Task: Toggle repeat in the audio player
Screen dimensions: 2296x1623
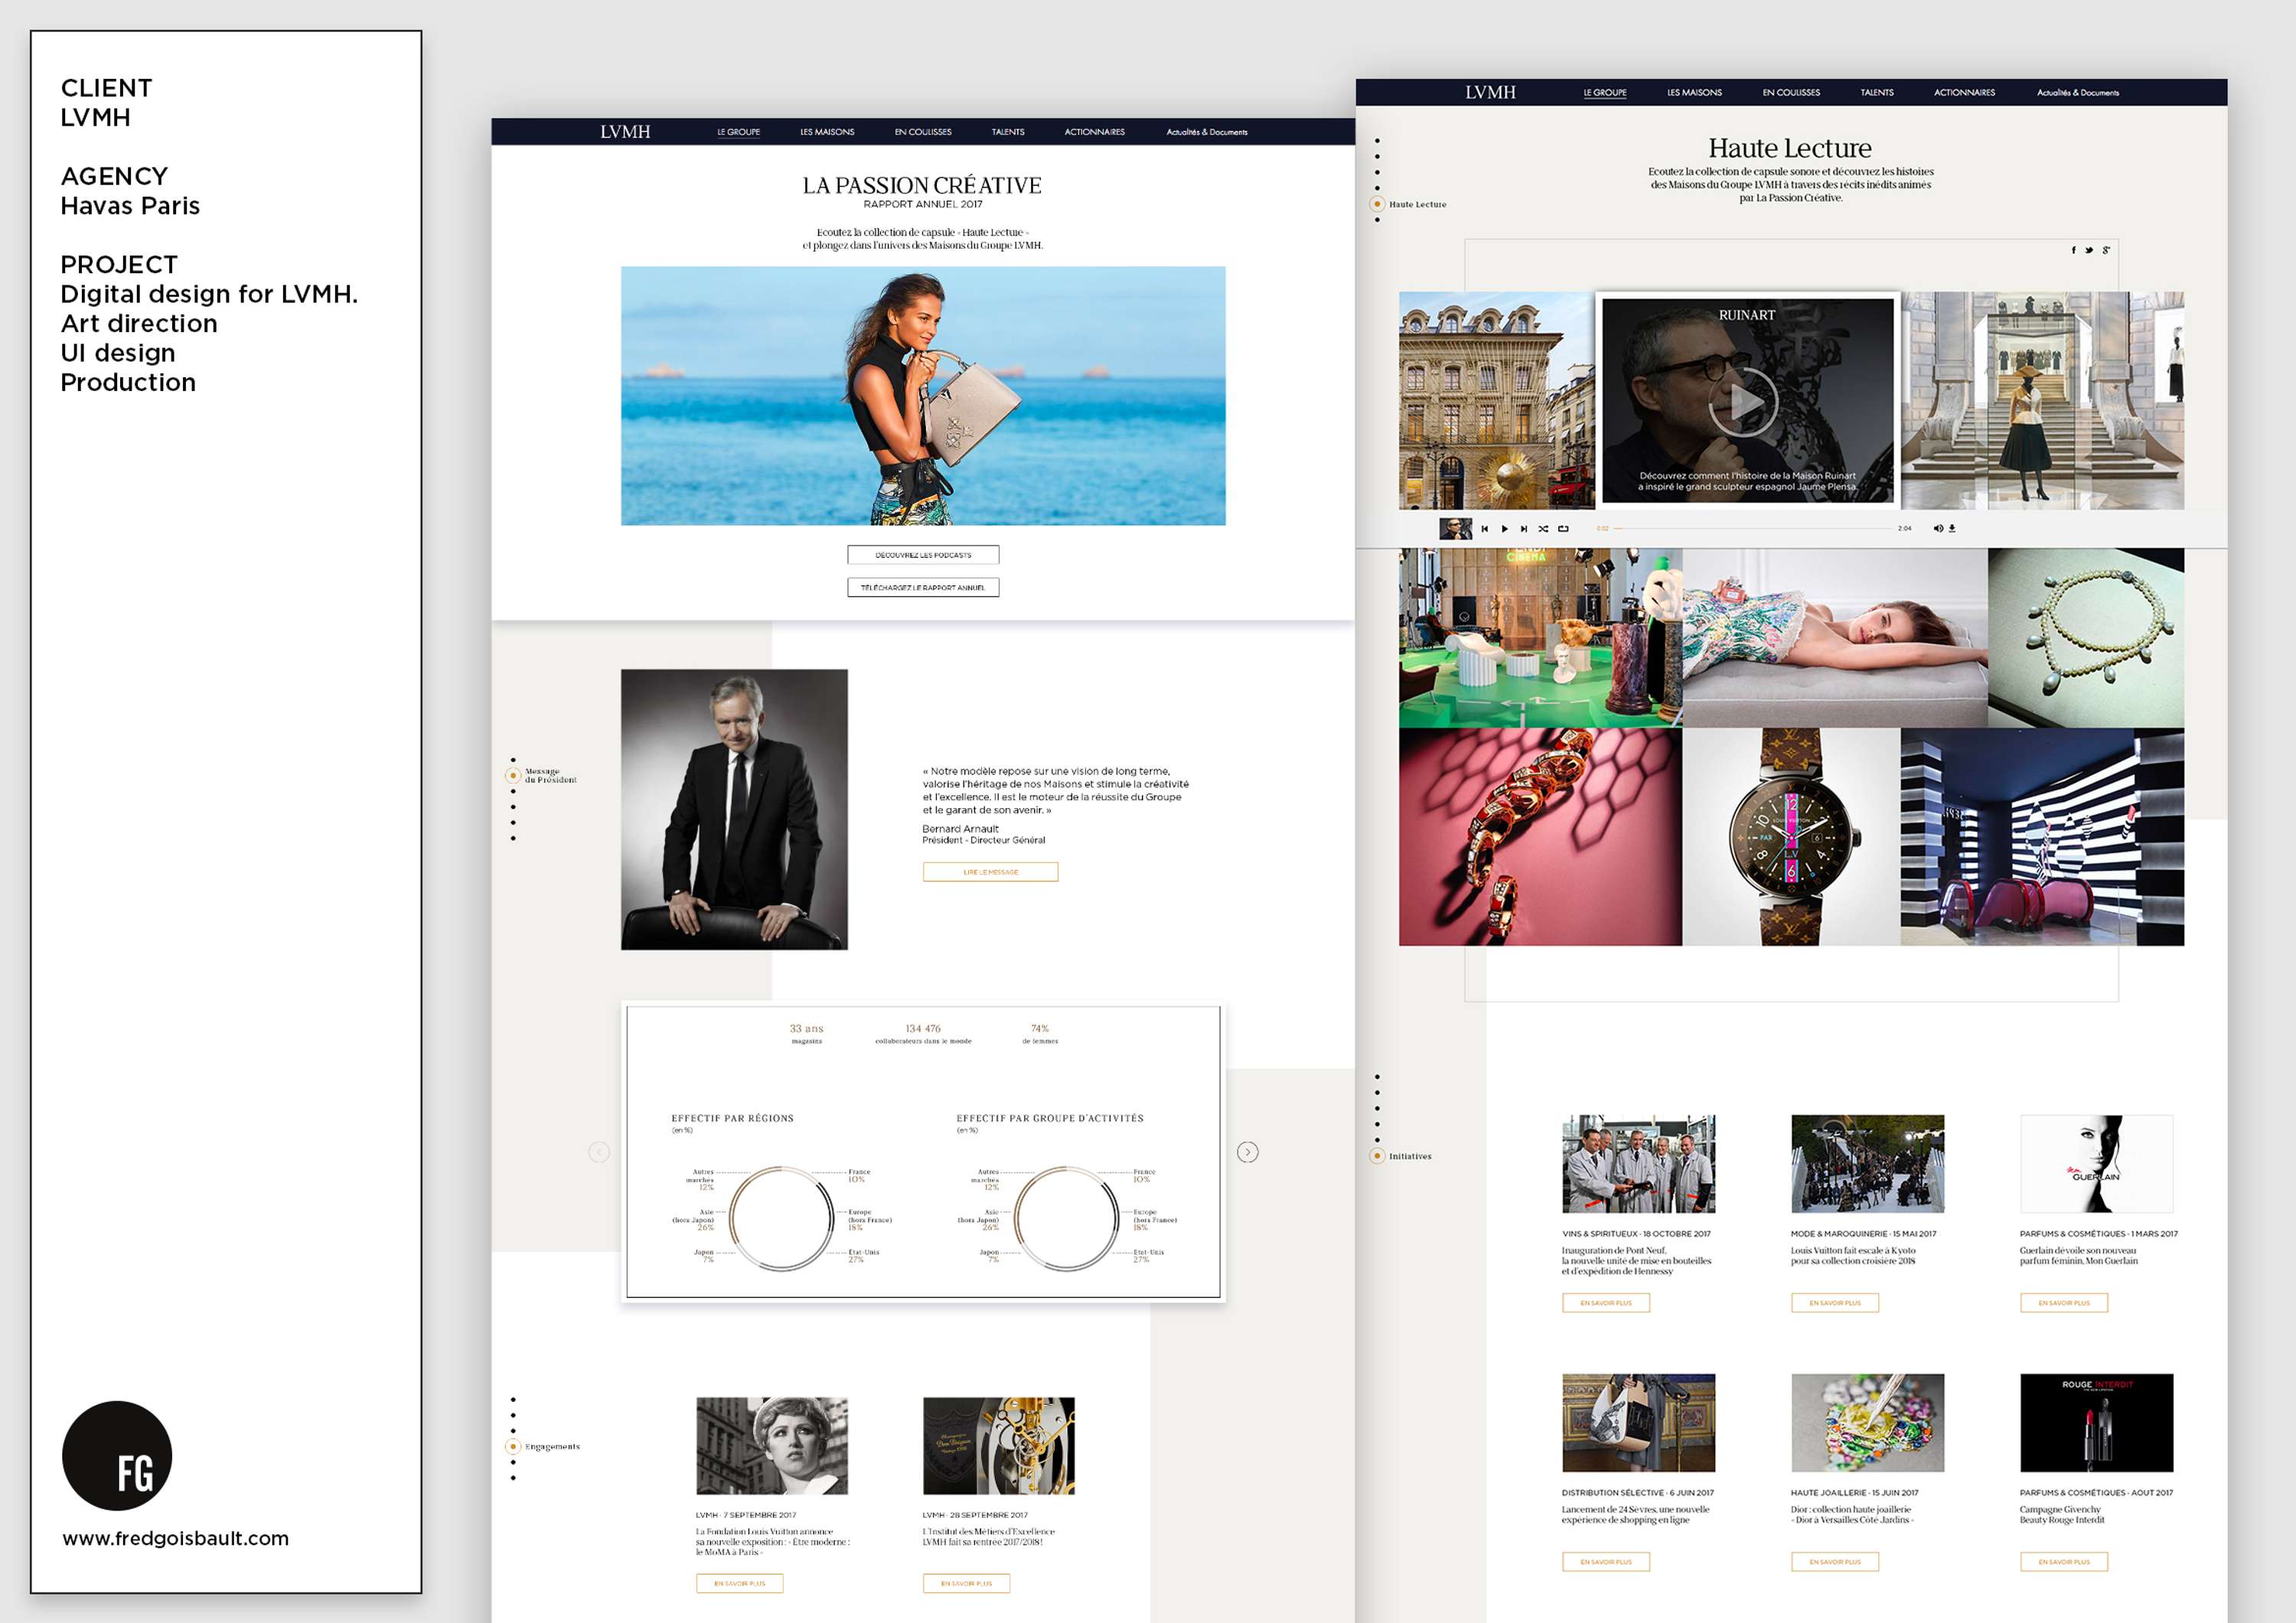Action: [x=1563, y=529]
